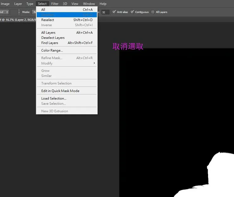Open the pattern picker dropdown arrow
Screen dimensions: 234x197
pyautogui.click(x=19, y=12)
